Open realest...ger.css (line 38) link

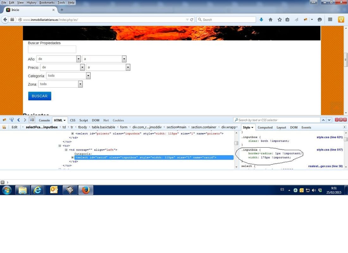325,166
